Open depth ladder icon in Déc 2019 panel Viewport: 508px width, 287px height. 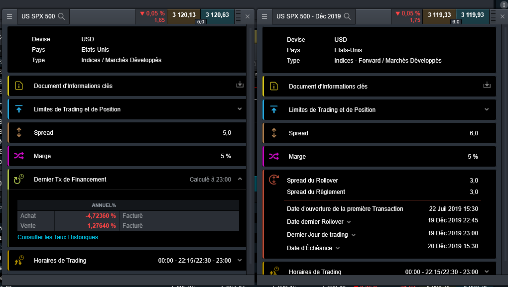click(493, 16)
